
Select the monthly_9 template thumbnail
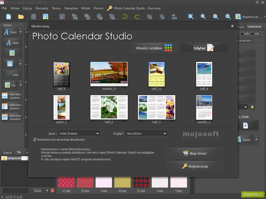109,74
